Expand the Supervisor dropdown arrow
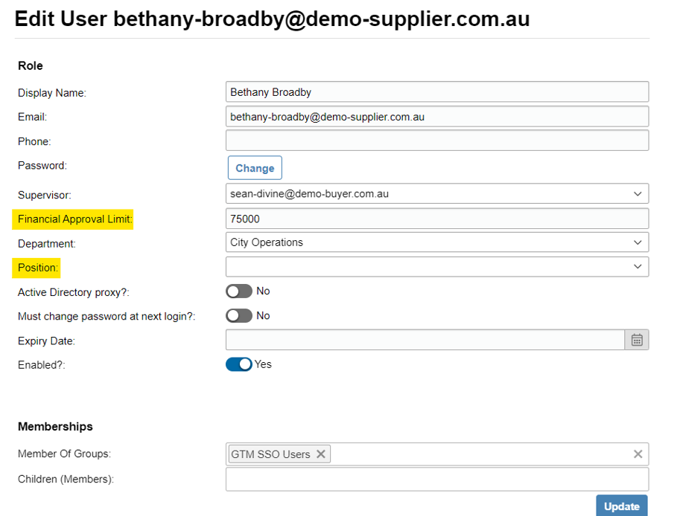This screenshot has height=516, width=677. click(638, 194)
